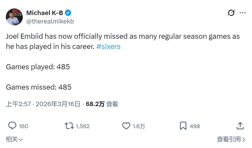Click the 498 bookmarks count
Viewport: 252px width, 148px height.
point(195,126)
